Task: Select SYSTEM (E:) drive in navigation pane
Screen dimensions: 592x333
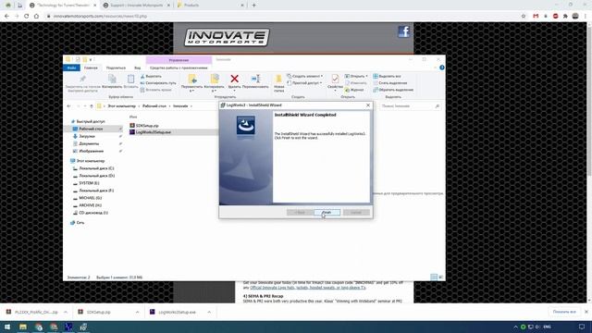Action: tap(89, 183)
